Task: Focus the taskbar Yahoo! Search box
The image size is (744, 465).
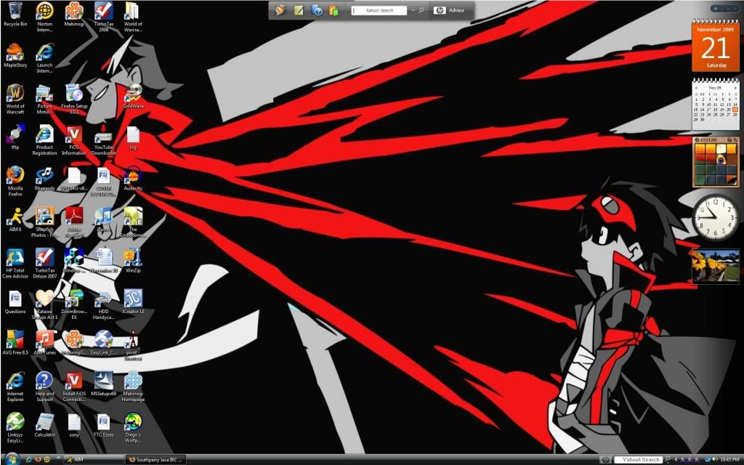Action: 639,459
